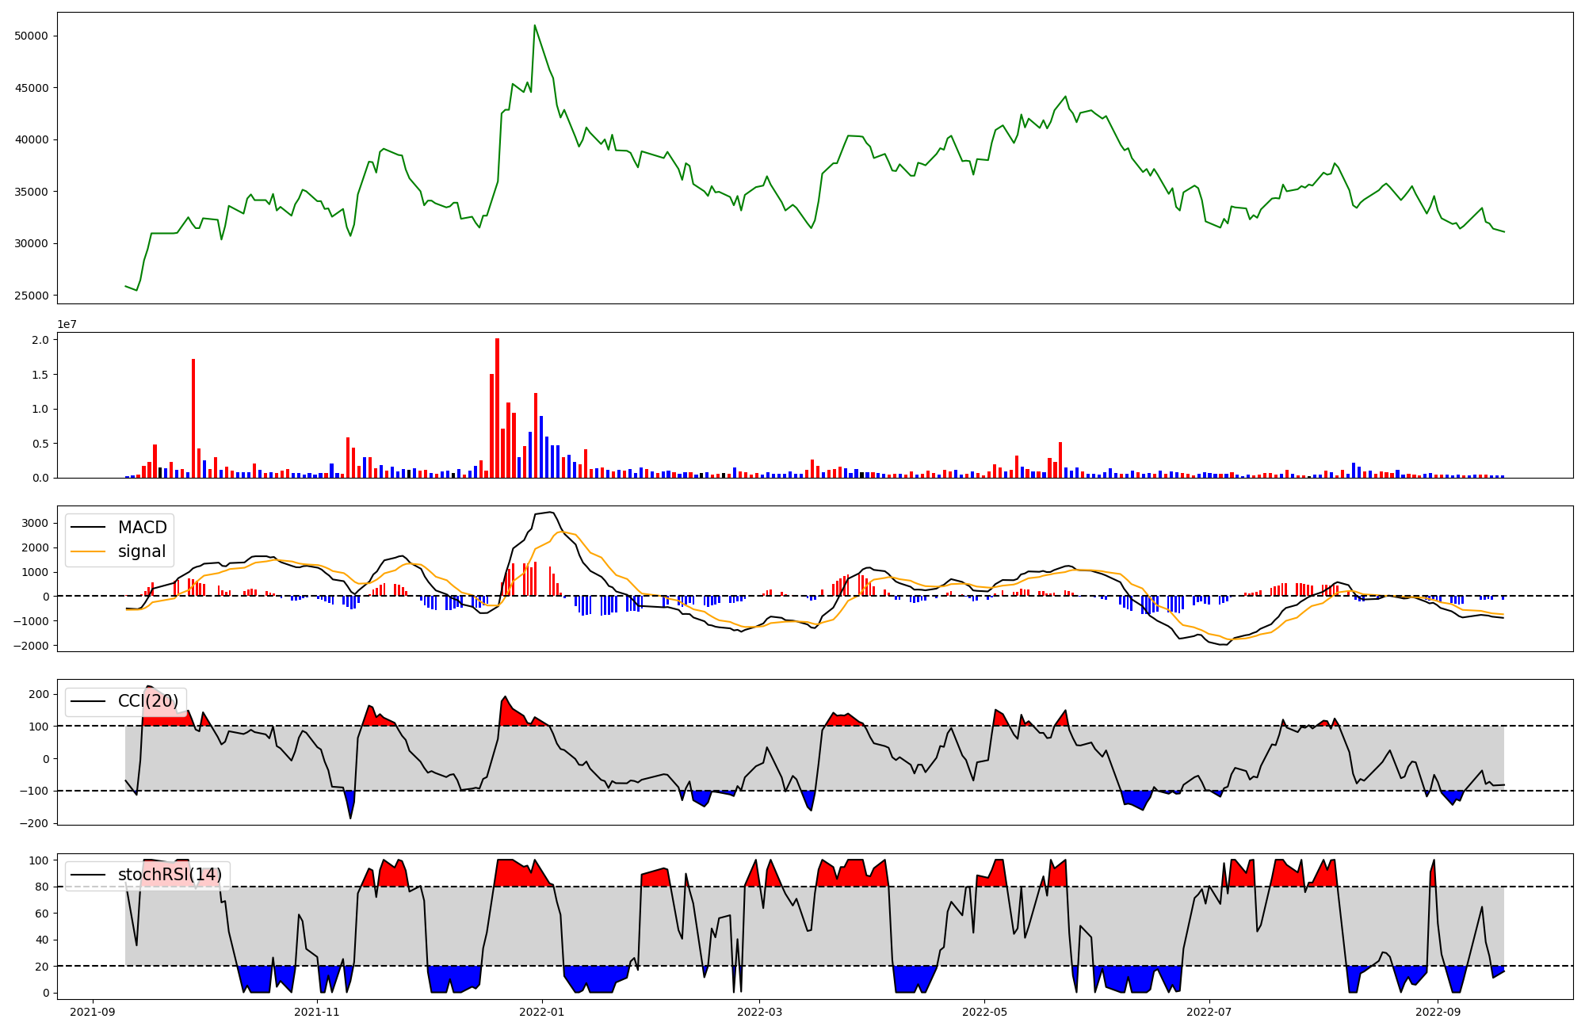This screenshot has width=1585, height=1030.
Task: Click the 2021-11 date axis label
Action: pos(317,1012)
